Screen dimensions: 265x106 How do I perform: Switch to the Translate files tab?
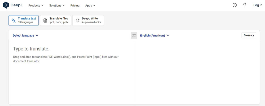pos(55,20)
